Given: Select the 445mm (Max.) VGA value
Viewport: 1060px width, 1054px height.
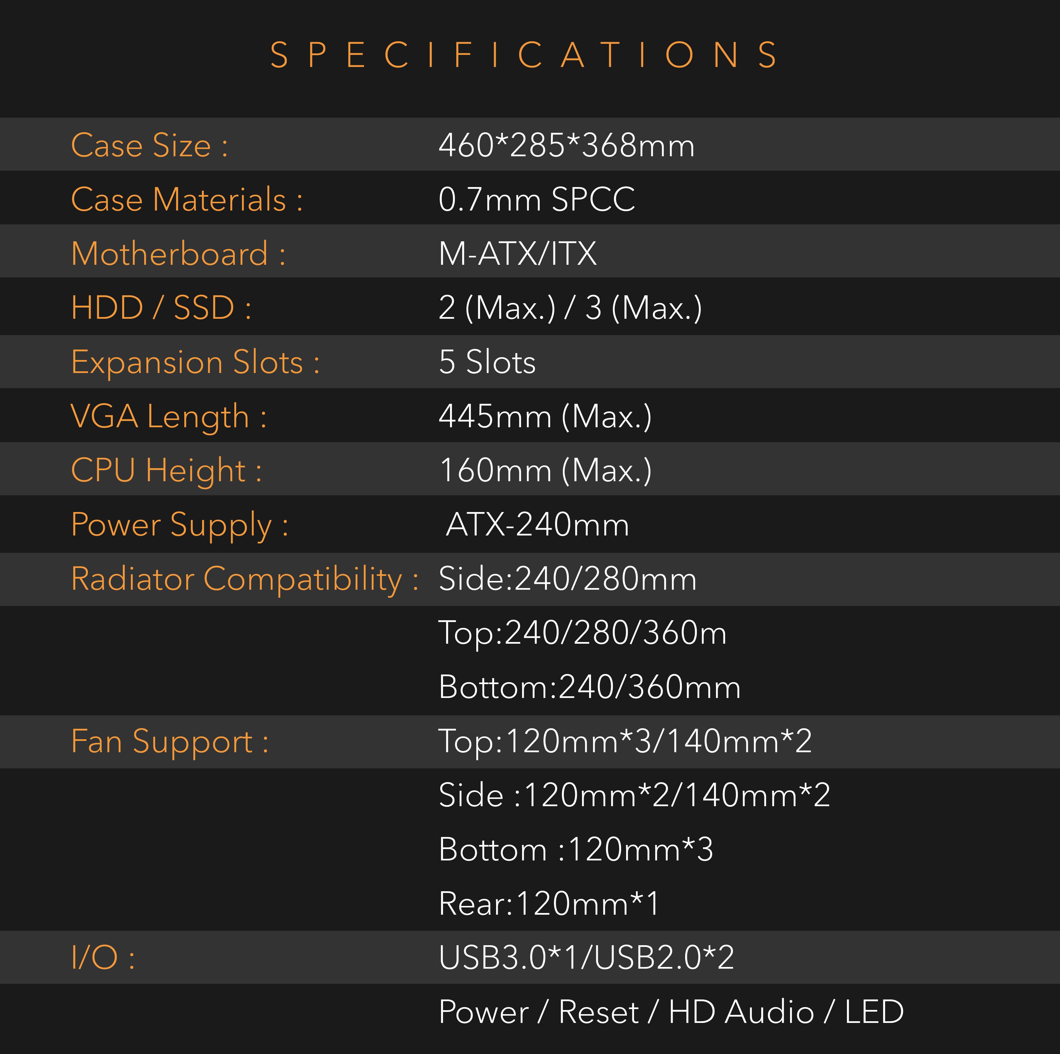Looking at the screenshot, I should pos(545,416).
